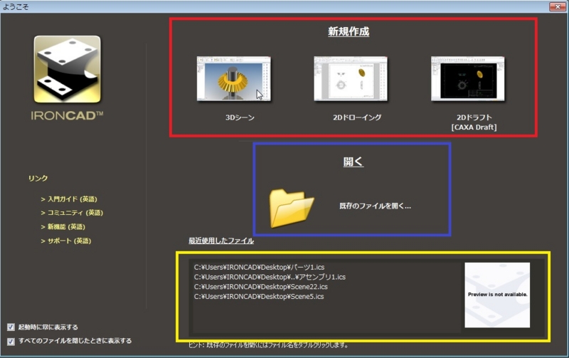
Task: Click the yellow folder open icon
Action: point(292,209)
